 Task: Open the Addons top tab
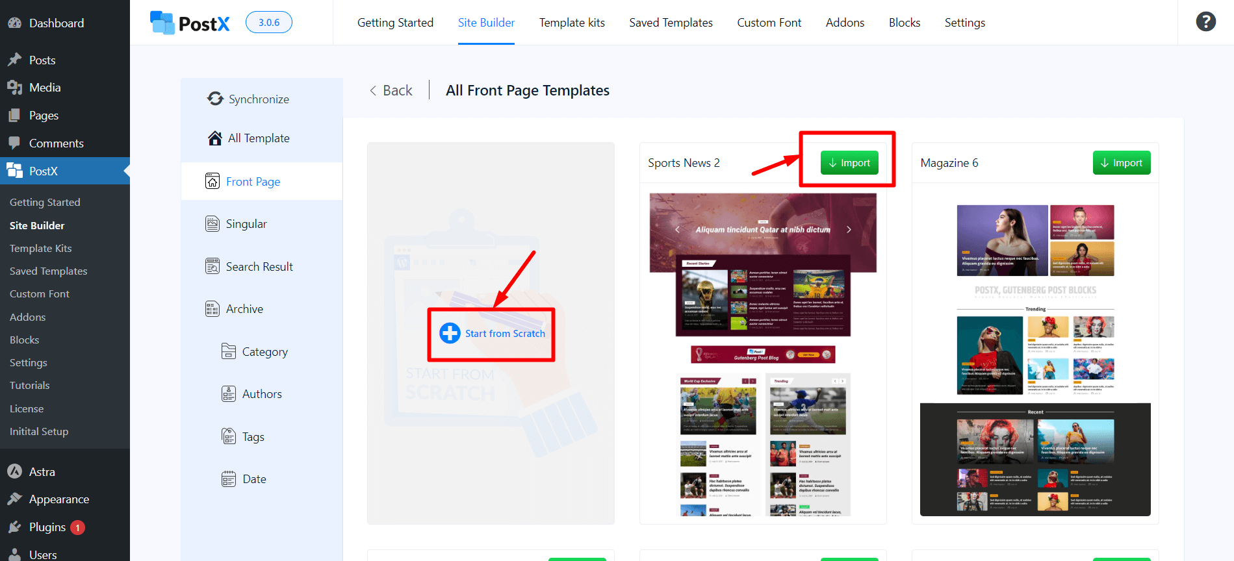845,23
